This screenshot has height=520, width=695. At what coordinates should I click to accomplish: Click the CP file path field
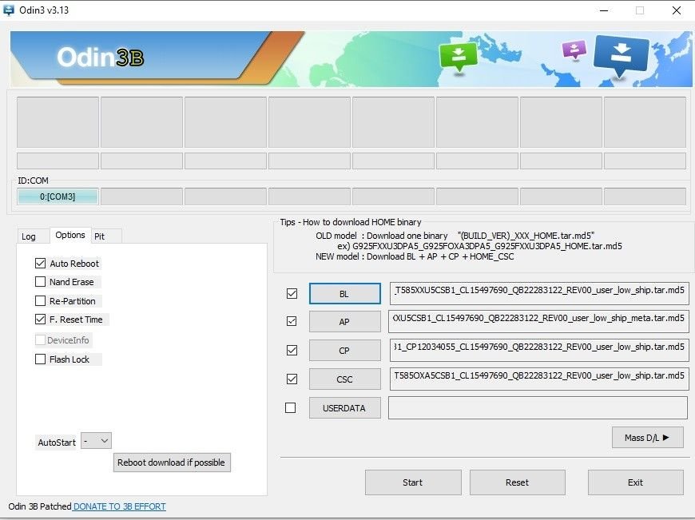[539, 350]
